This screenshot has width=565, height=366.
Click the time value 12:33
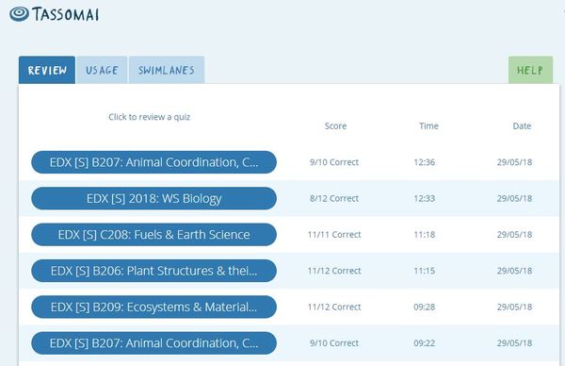(x=424, y=198)
